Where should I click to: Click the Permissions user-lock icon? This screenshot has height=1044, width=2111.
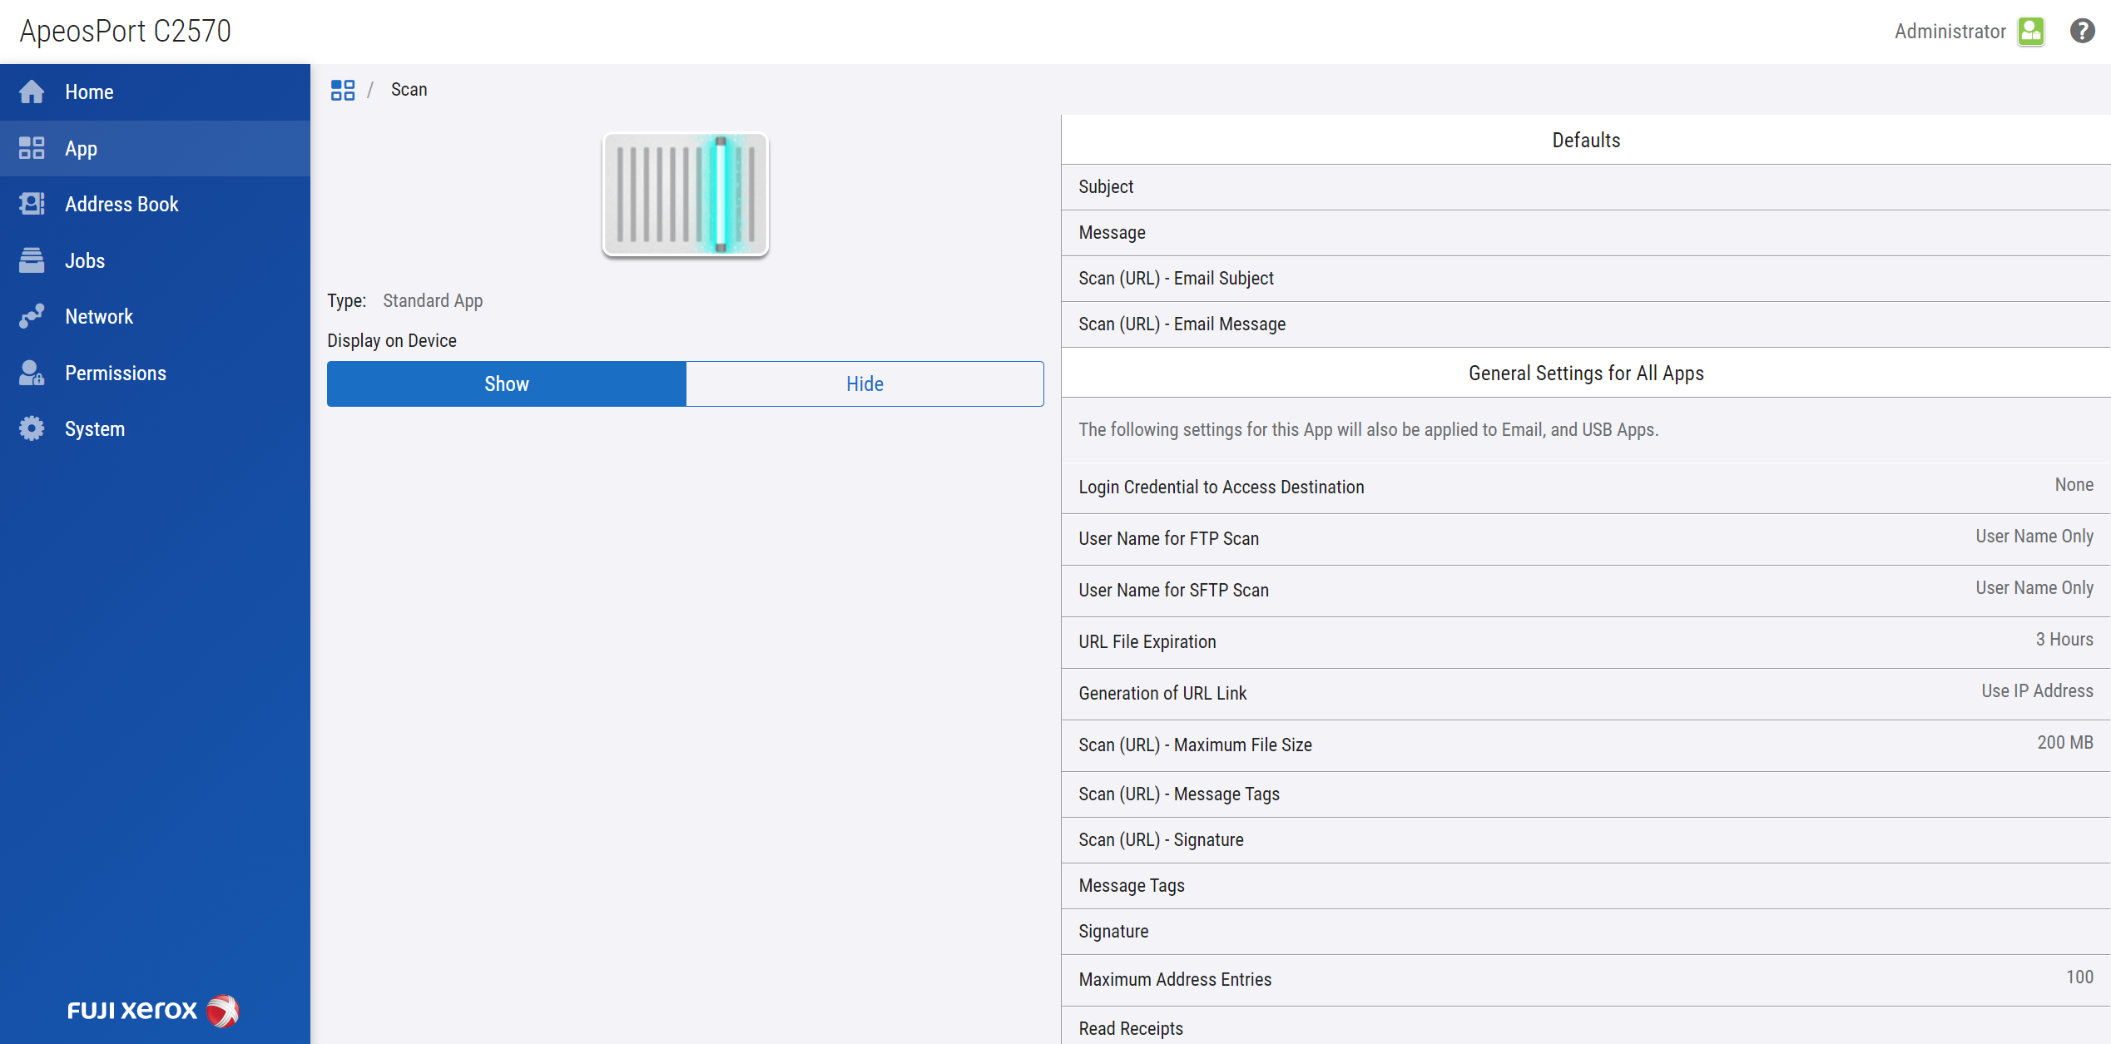tap(32, 373)
